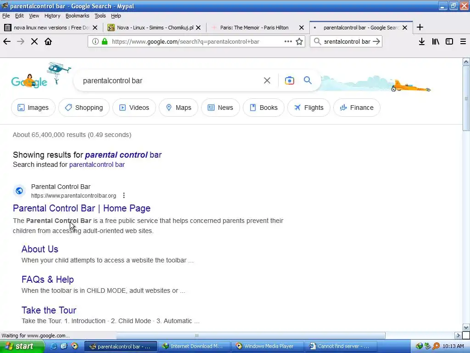
Task: Click the Parental Control Bar site favicon
Action: tap(19, 191)
